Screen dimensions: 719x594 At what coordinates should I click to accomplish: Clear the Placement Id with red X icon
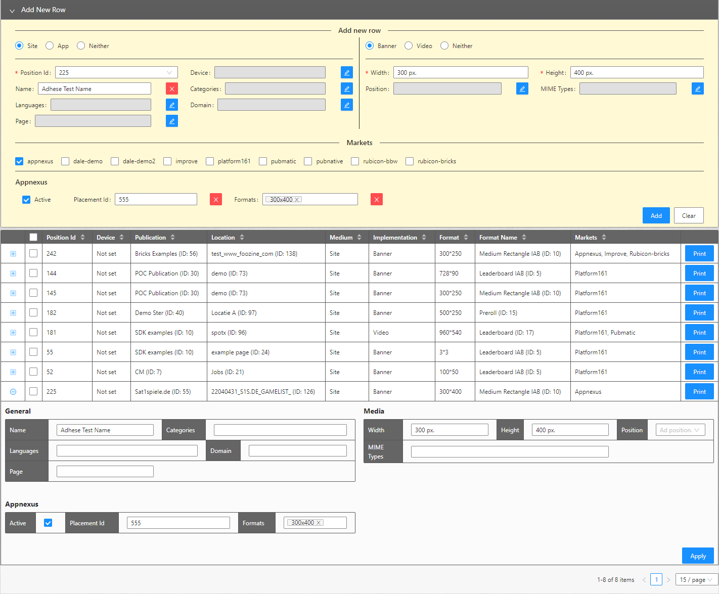point(216,200)
